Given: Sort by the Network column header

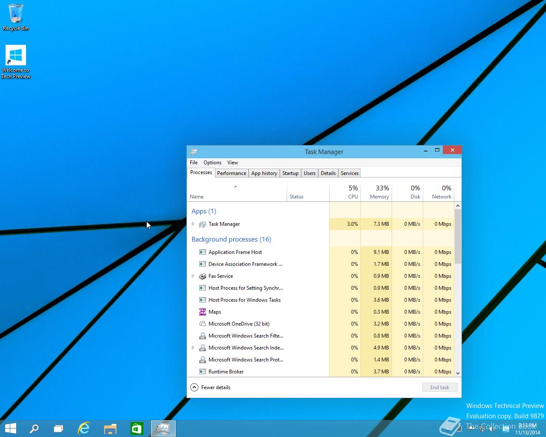Looking at the screenshot, I should (x=439, y=192).
